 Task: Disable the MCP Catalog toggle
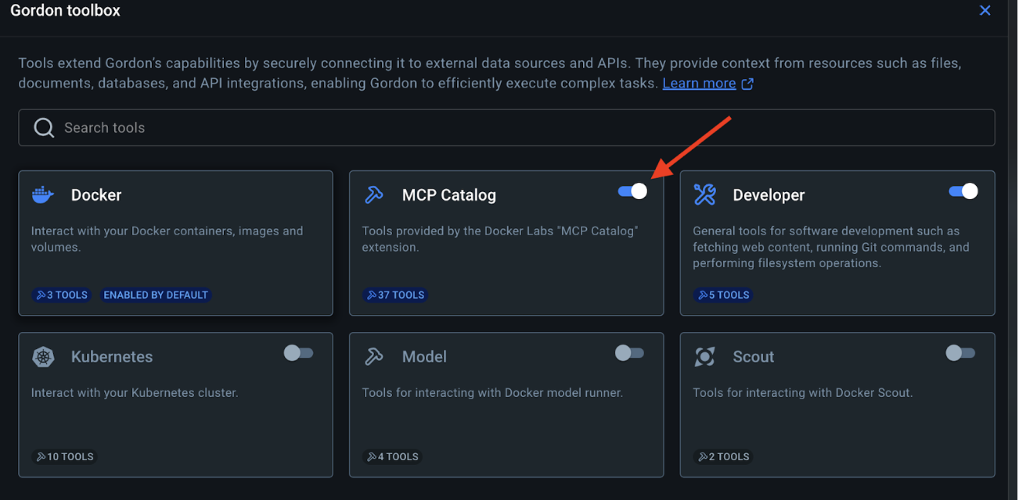point(632,191)
